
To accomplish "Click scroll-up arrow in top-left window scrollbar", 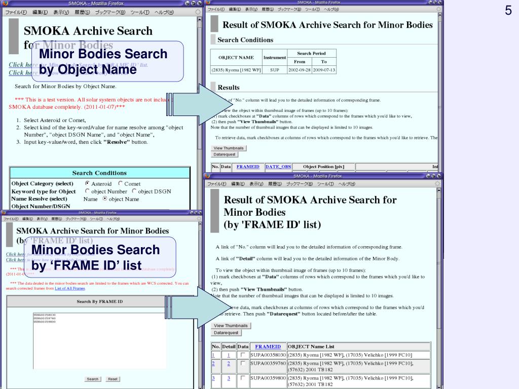I will (x=199, y=19).
